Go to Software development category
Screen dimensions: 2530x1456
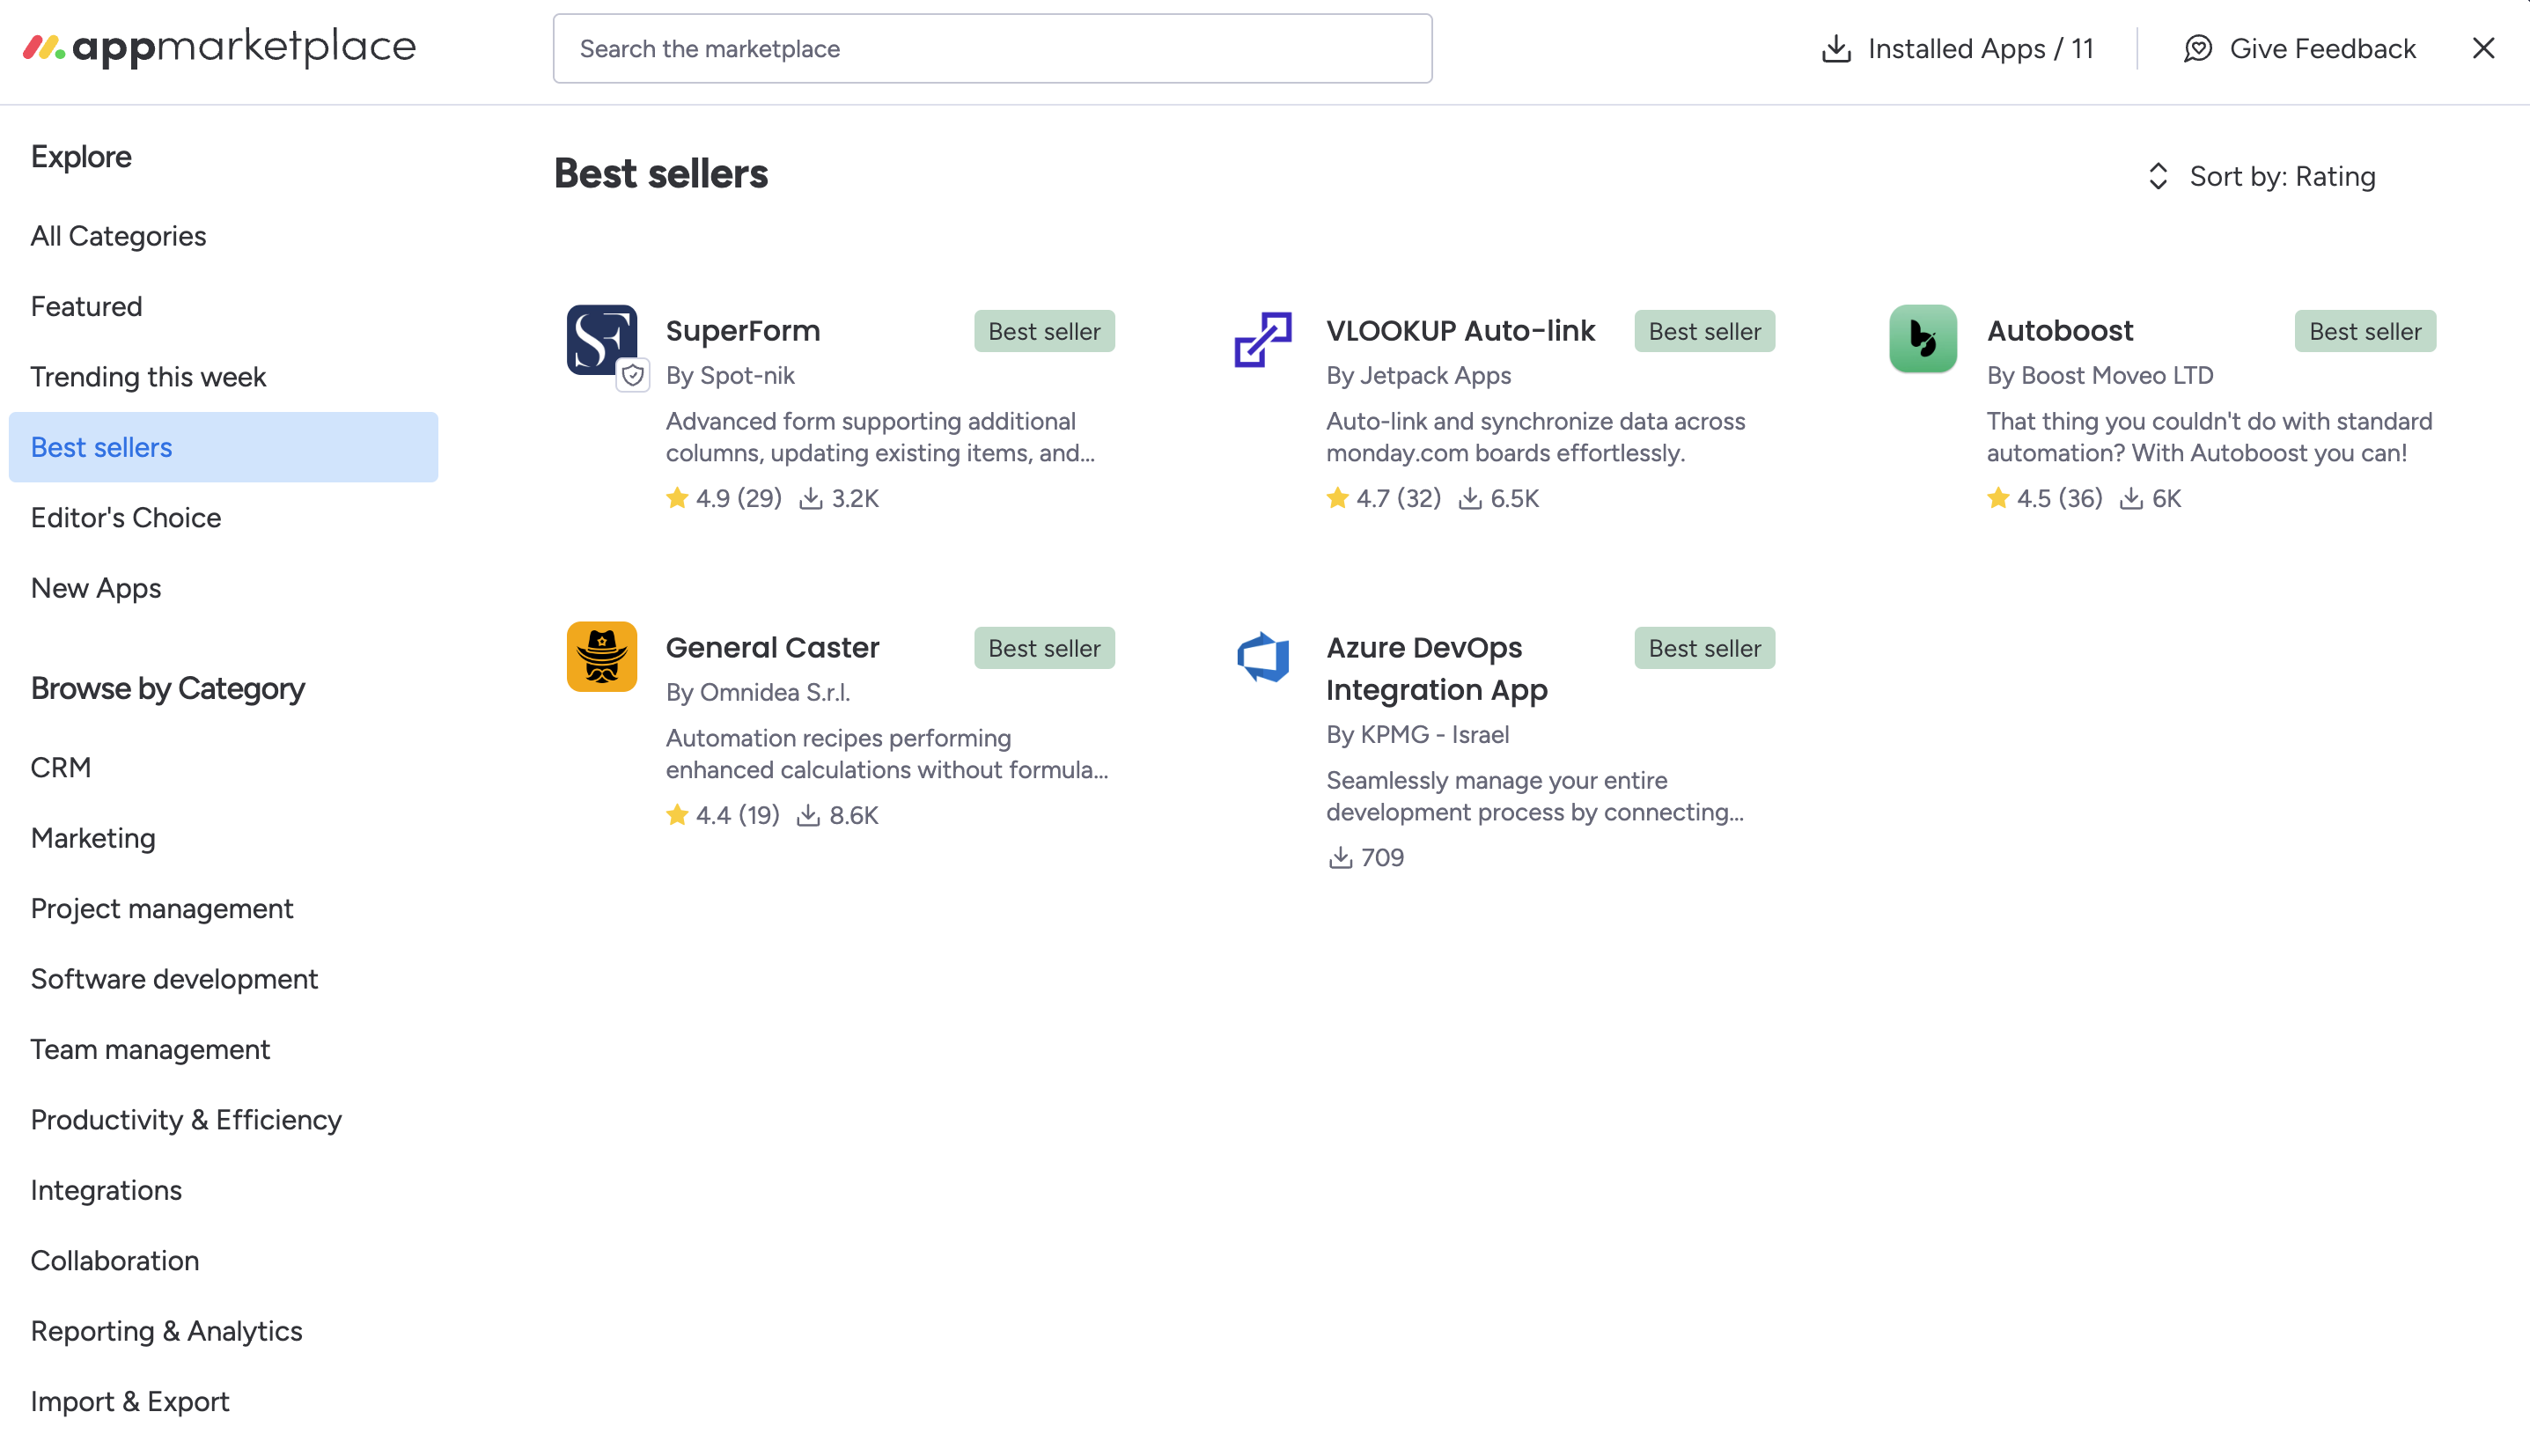[x=174, y=979]
